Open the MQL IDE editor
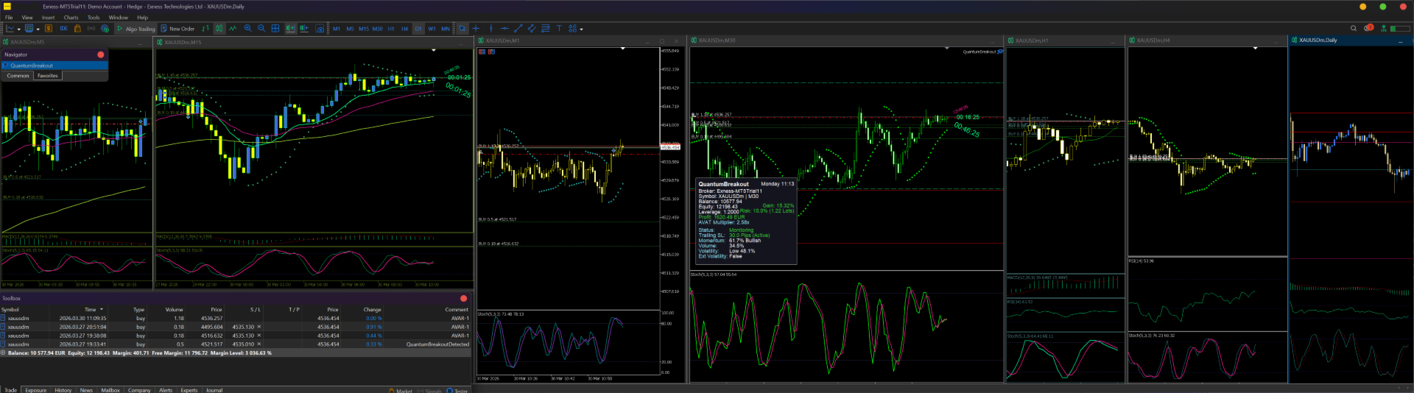1414x393 pixels. pos(63,29)
